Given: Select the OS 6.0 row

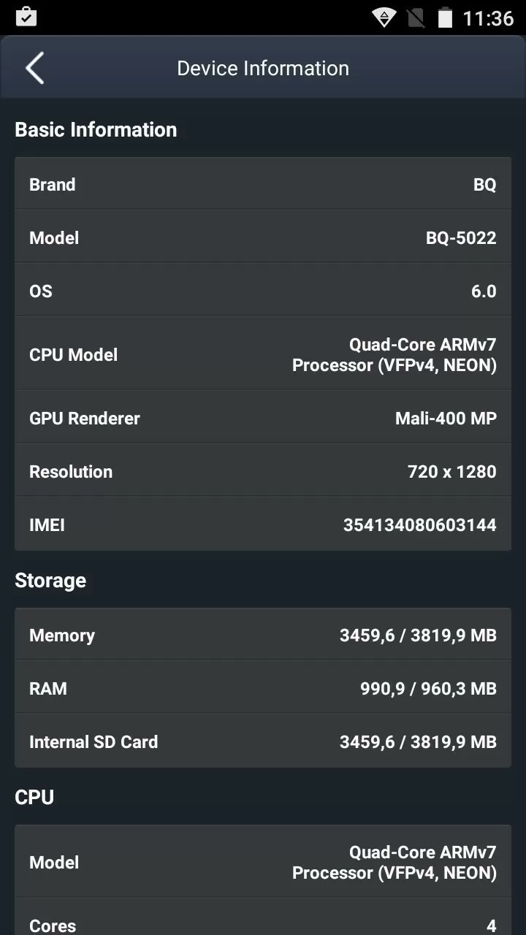Looking at the screenshot, I should [x=263, y=291].
